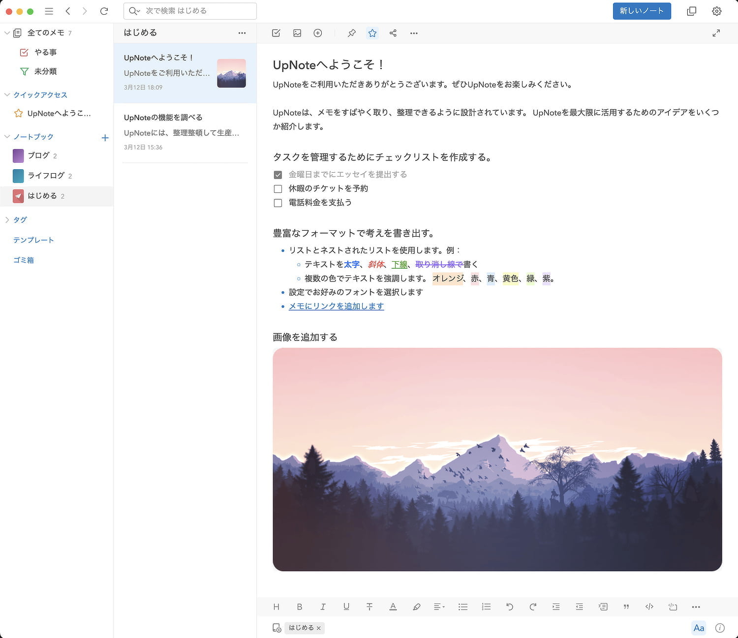Collapse the ノートブック section
738x638 pixels.
(7, 136)
